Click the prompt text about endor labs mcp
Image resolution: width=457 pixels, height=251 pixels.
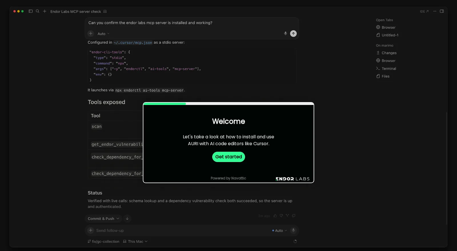click(150, 23)
